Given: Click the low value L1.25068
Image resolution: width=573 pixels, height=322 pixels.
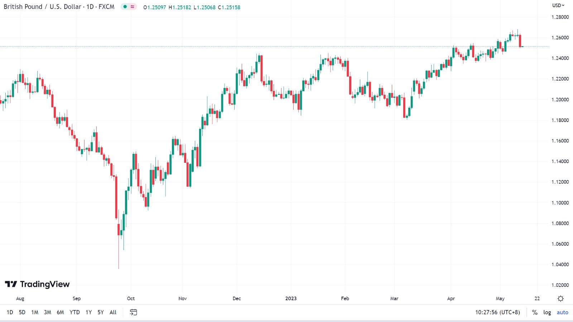Looking at the screenshot, I should [x=204, y=7].
